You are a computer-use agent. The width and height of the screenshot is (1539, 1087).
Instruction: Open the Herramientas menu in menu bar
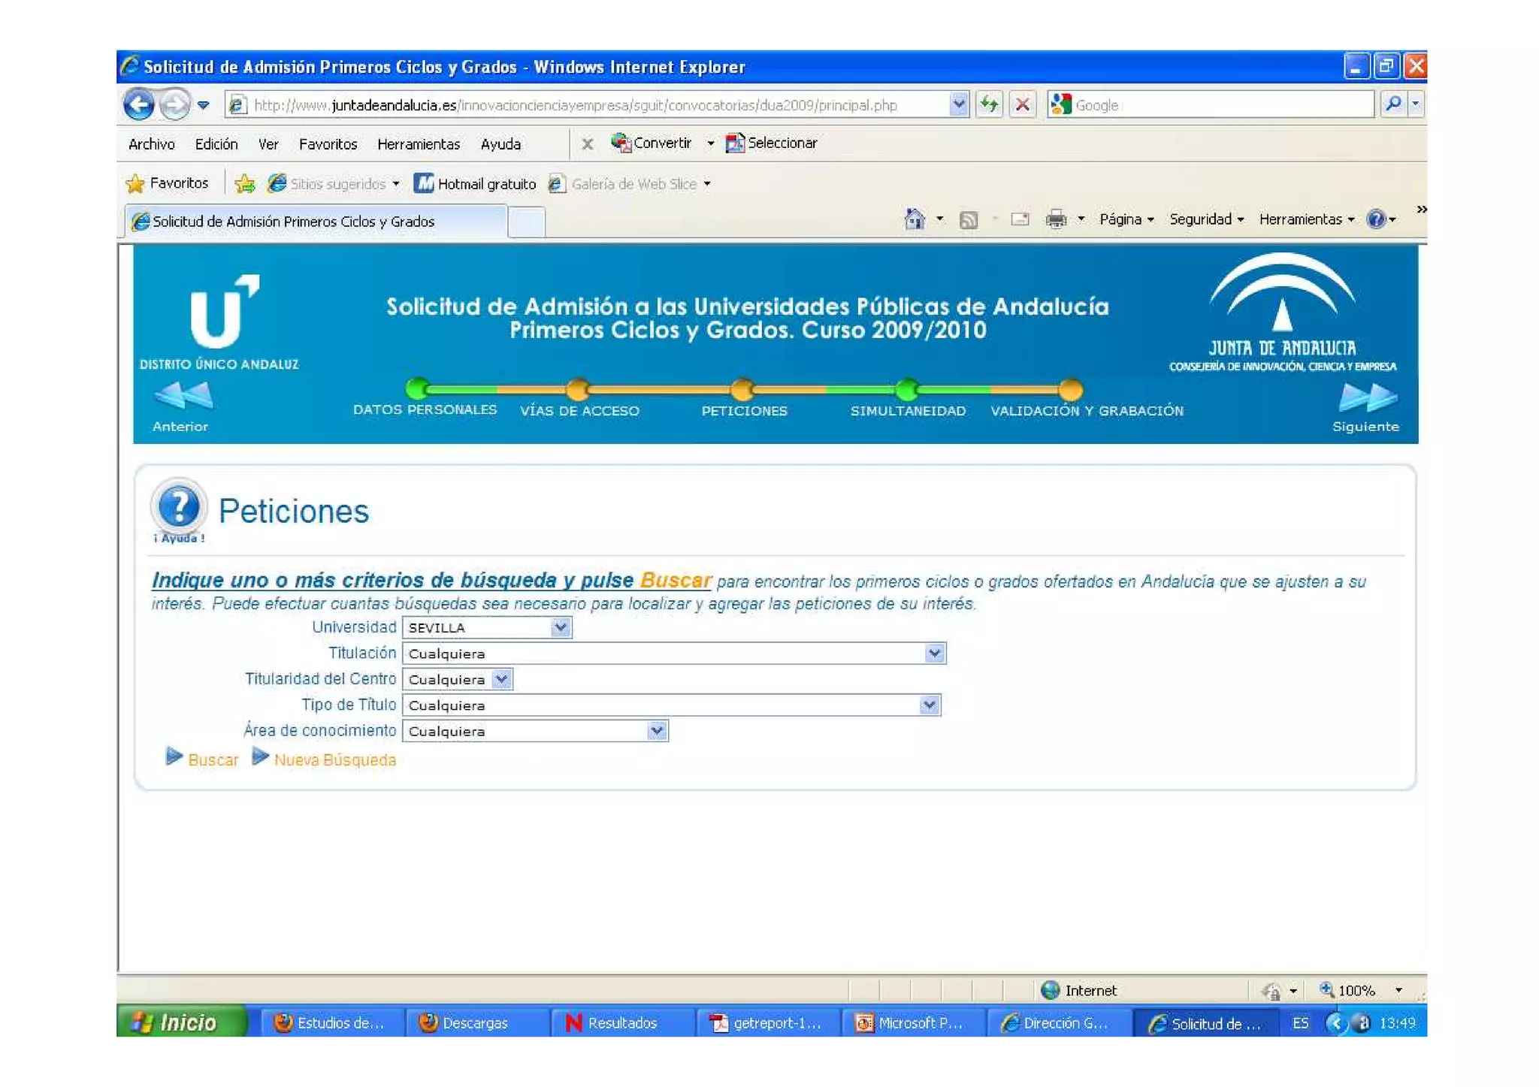[x=418, y=144]
